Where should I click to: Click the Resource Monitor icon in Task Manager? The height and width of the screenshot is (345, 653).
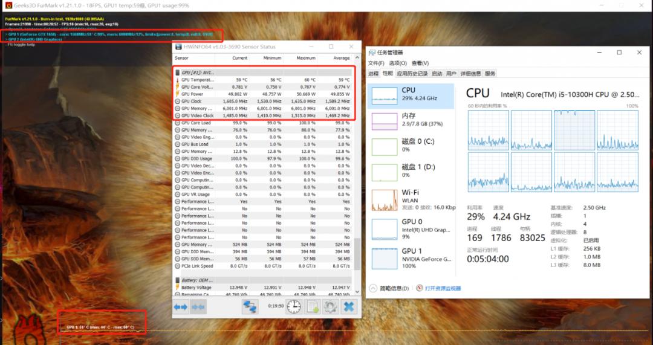[420, 288]
